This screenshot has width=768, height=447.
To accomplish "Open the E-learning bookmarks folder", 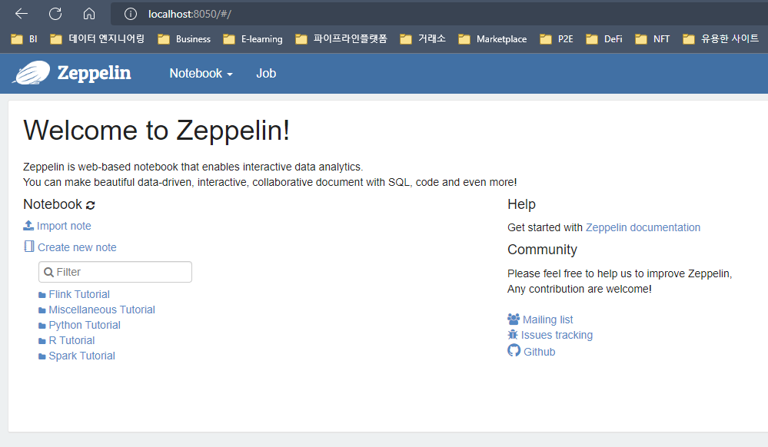I will point(253,39).
